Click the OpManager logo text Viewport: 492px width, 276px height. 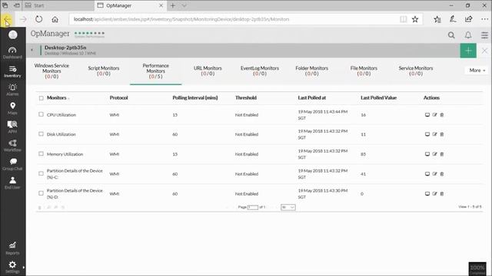click(x=50, y=34)
